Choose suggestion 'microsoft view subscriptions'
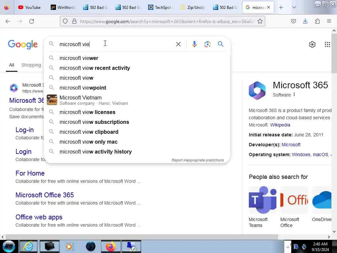This screenshot has height=253, width=337. [x=137, y=122]
